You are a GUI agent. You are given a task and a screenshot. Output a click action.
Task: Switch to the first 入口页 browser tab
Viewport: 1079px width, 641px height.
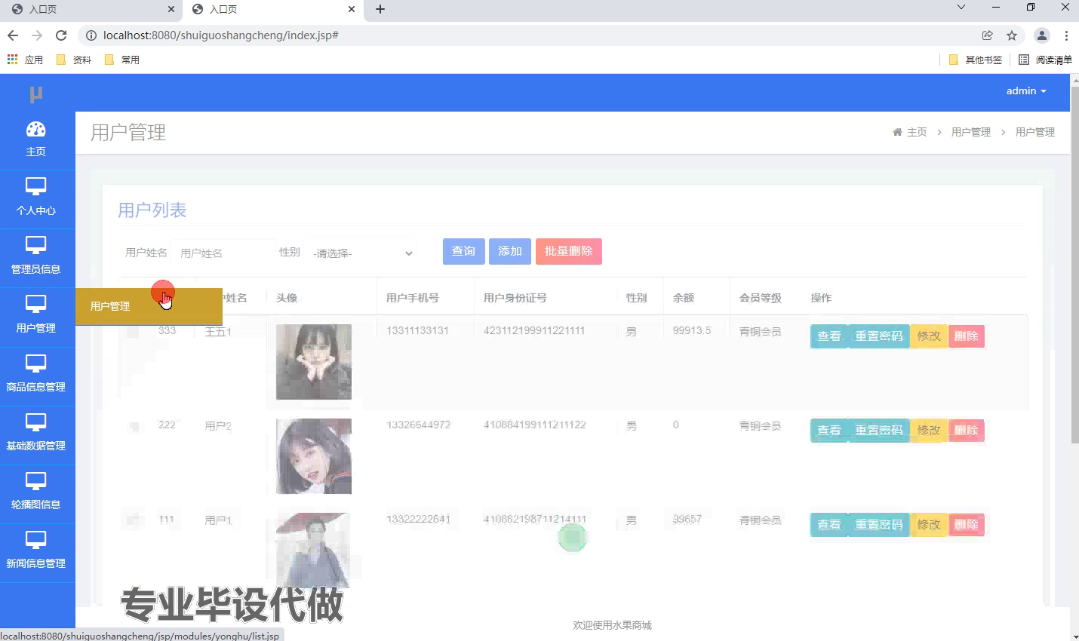pos(90,9)
